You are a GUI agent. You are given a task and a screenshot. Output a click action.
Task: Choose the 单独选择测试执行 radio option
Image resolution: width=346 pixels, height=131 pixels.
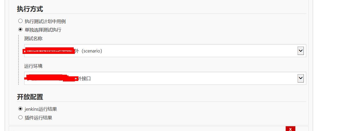[20, 30]
